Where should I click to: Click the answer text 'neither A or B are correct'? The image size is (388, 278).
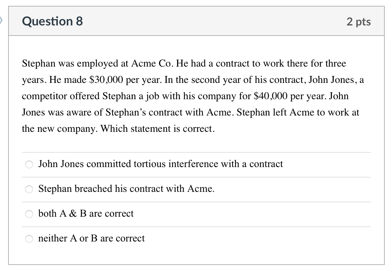tap(91, 239)
